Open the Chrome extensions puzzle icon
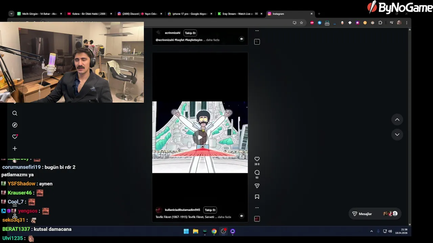Viewport: 433px width, 243px height. pyautogui.click(x=380, y=23)
